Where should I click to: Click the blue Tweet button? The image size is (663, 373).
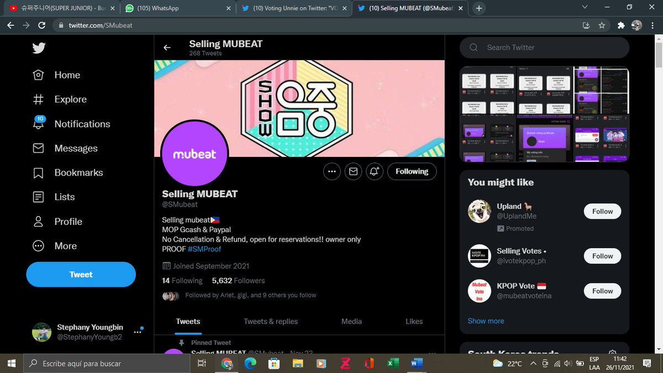click(x=81, y=275)
